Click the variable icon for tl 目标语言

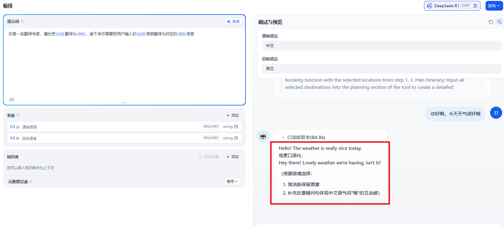point(12,138)
